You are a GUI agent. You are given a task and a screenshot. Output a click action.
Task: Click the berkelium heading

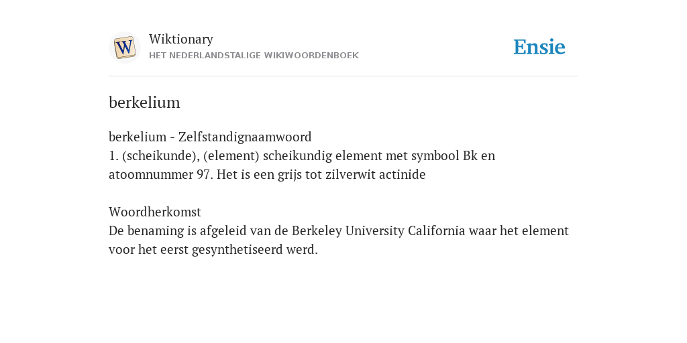(x=144, y=102)
